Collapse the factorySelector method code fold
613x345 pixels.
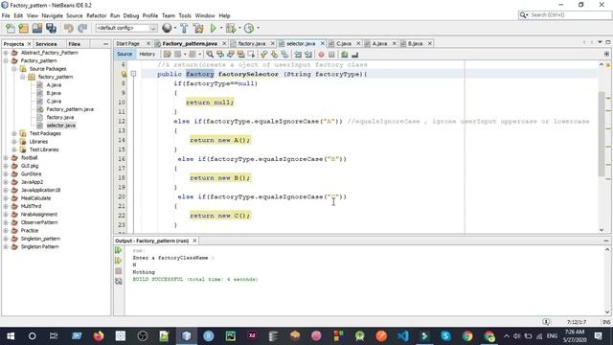click(133, 74)
